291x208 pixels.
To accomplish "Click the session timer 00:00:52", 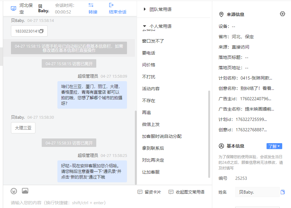I will tap(63, 12).
